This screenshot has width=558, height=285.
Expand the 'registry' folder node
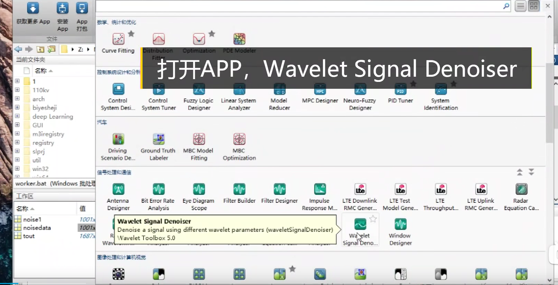[17, 142]
